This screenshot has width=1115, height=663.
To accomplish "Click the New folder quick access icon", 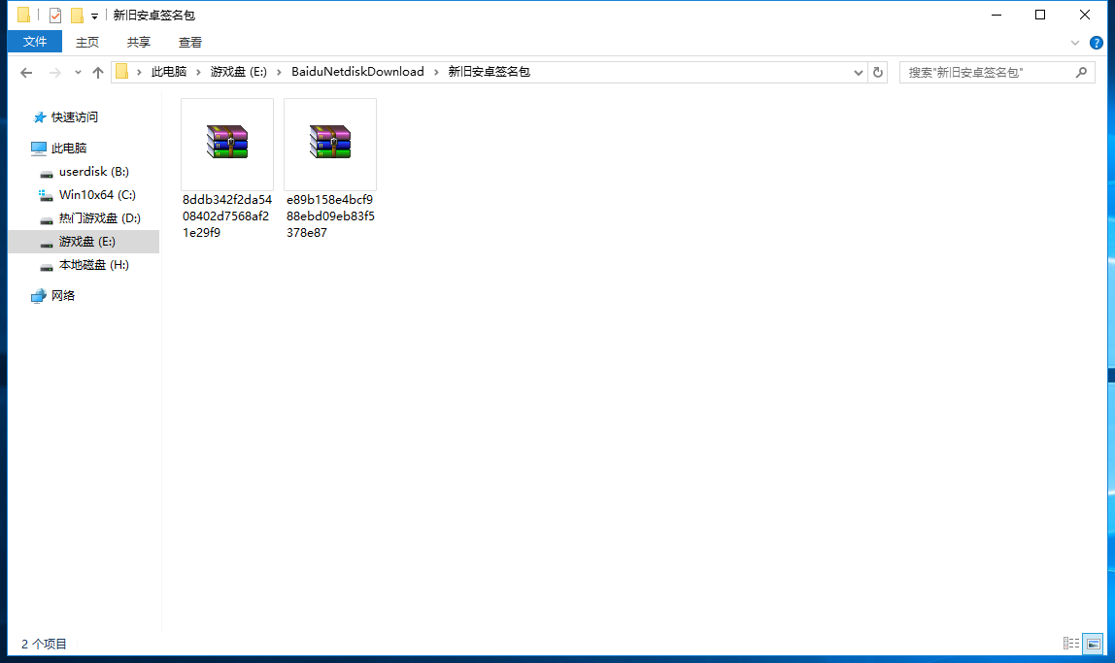I will tap(77, 15).
